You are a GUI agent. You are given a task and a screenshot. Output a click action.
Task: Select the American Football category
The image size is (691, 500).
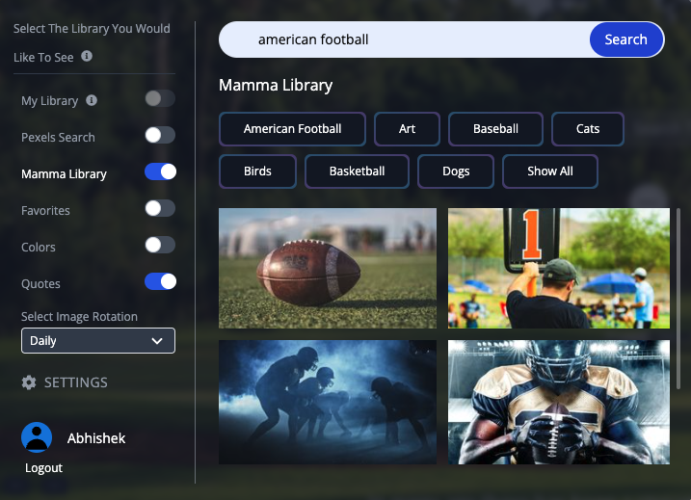pos(292,129)
